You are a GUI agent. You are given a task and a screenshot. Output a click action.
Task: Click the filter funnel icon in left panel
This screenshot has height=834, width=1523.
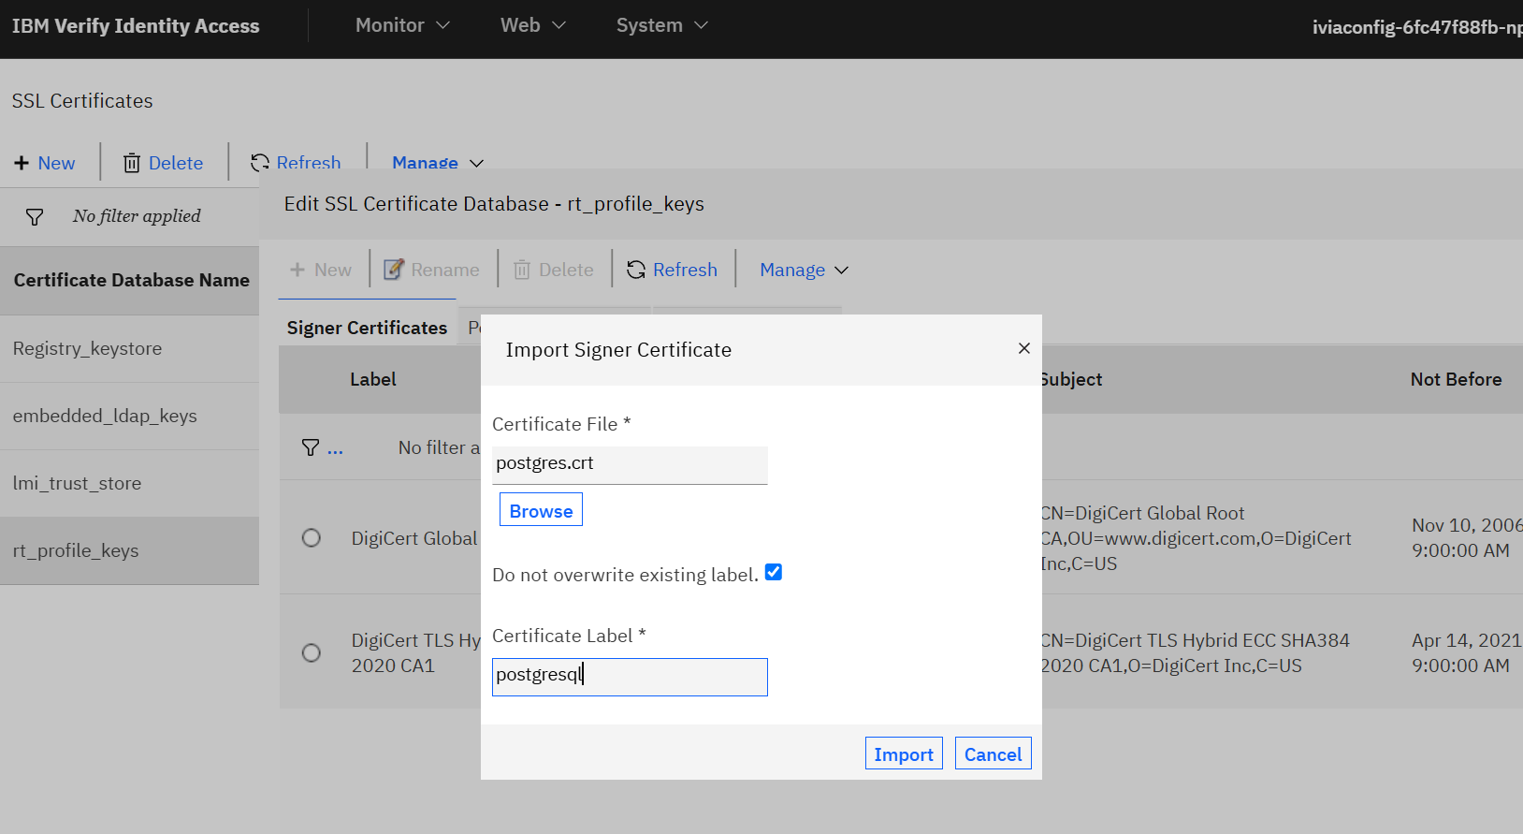(x=35, y=217)
